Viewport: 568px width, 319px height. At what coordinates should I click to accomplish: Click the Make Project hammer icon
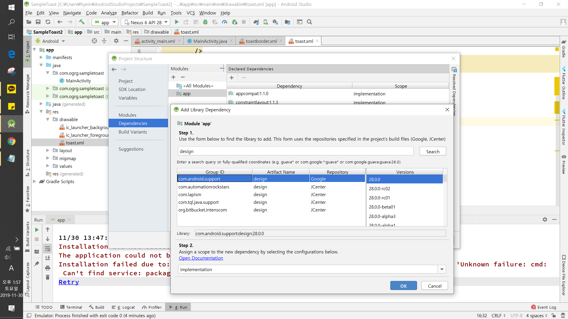82,22
